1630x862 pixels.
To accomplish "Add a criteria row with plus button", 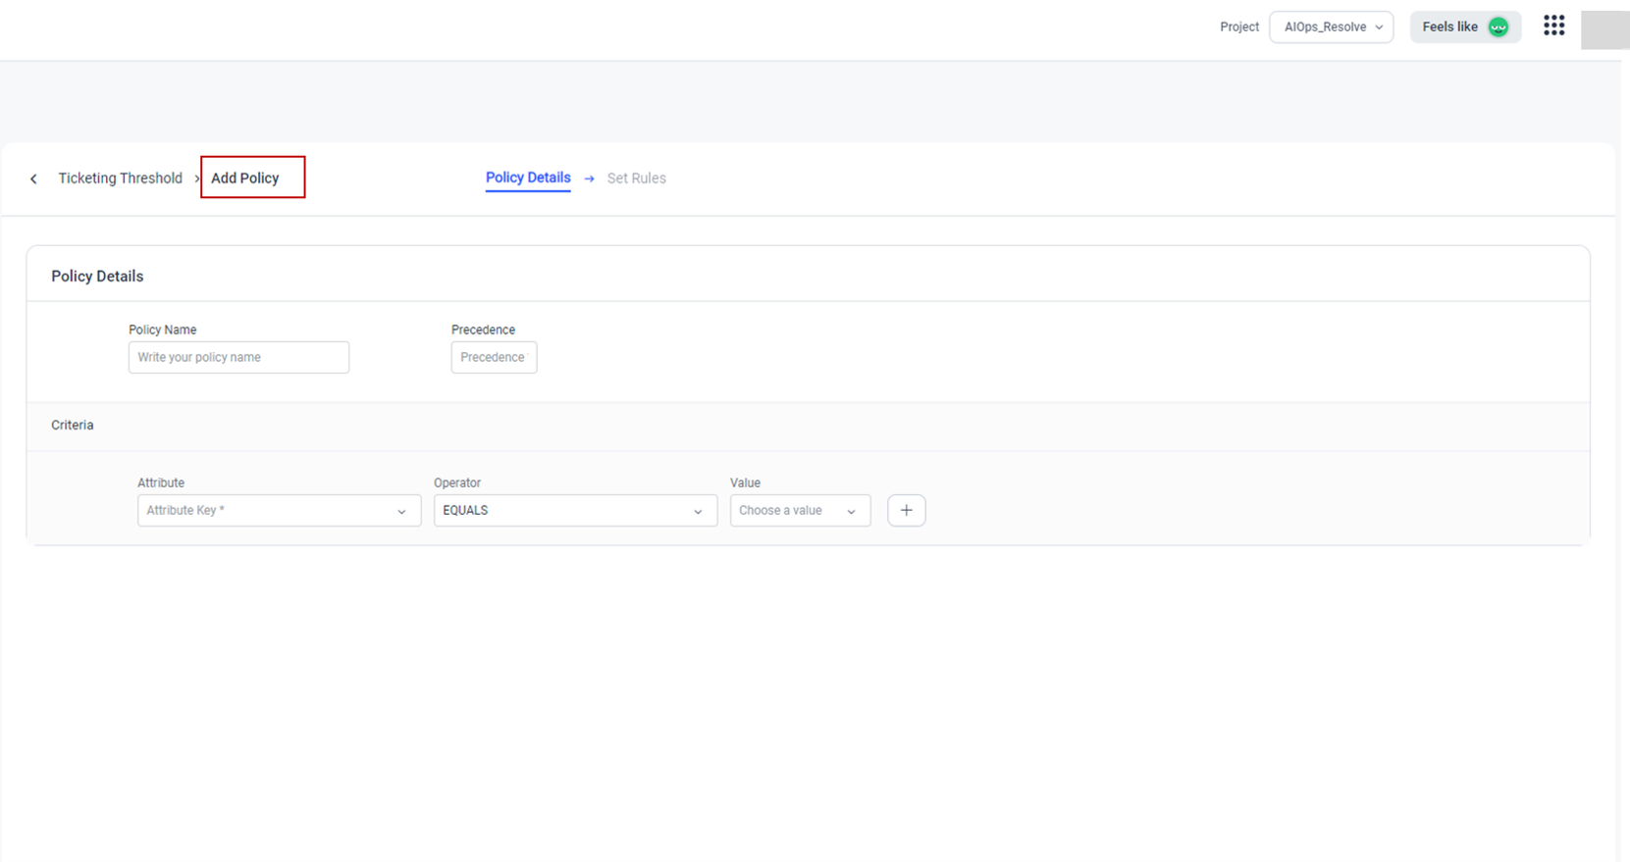I will [906, 510].
